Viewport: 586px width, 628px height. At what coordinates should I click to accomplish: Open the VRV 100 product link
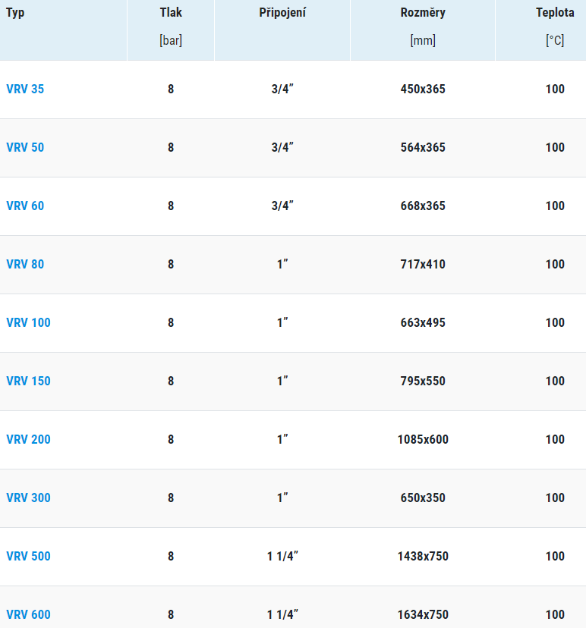(x=28, y=323)
